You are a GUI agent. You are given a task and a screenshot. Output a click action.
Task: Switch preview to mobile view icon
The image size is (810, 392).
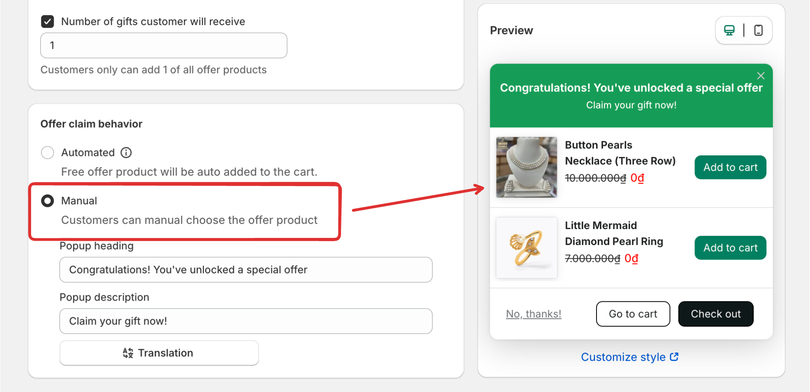click(x=758, y=30)
